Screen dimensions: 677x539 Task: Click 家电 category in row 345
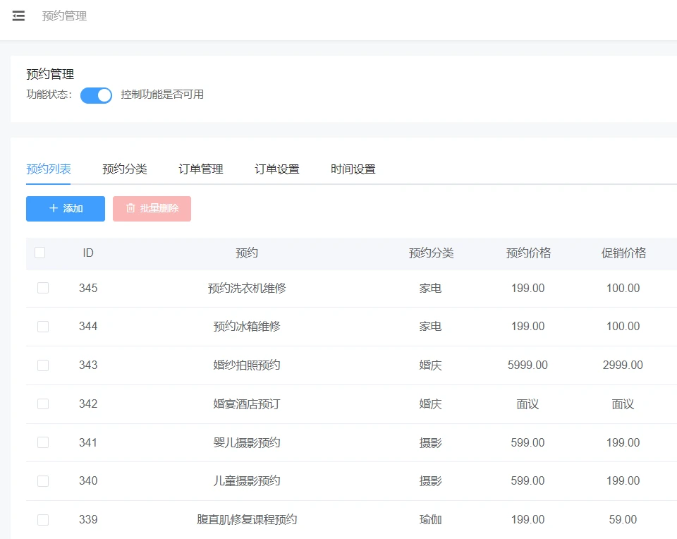tap(430, 288)
